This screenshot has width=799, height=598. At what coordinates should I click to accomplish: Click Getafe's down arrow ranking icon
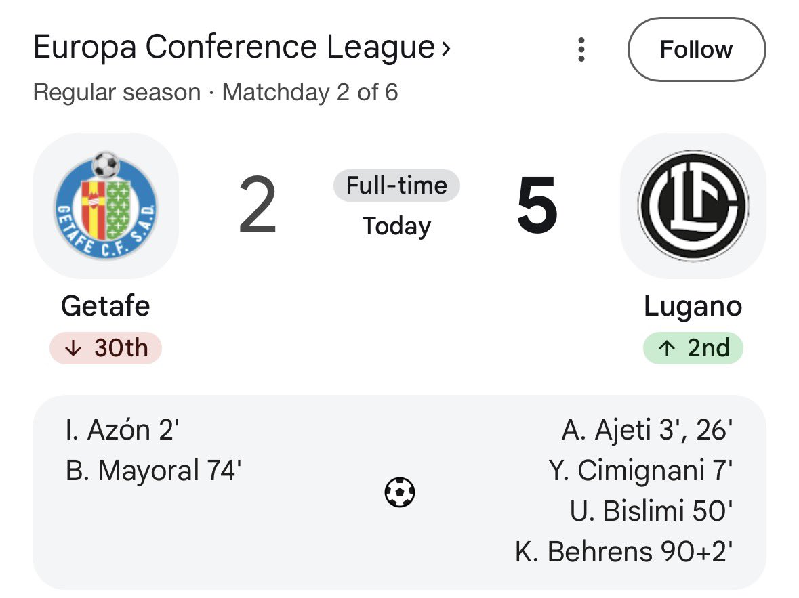pyautogui.click(x=73, y=348)
